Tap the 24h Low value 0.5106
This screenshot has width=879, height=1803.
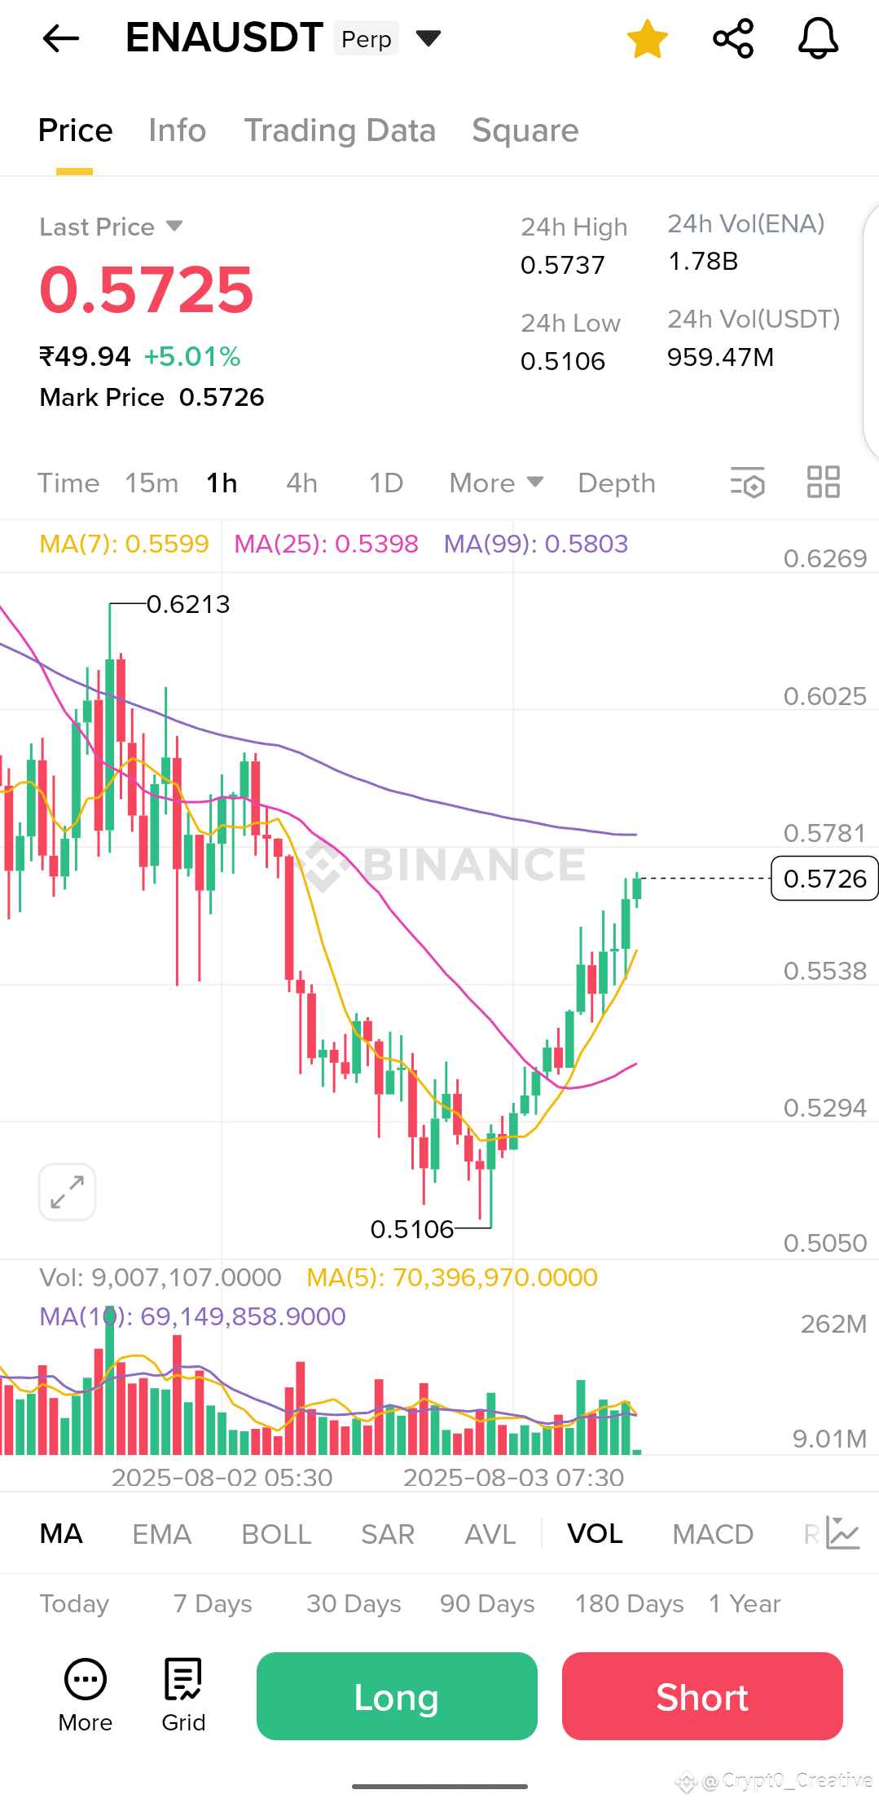[563, 361]
